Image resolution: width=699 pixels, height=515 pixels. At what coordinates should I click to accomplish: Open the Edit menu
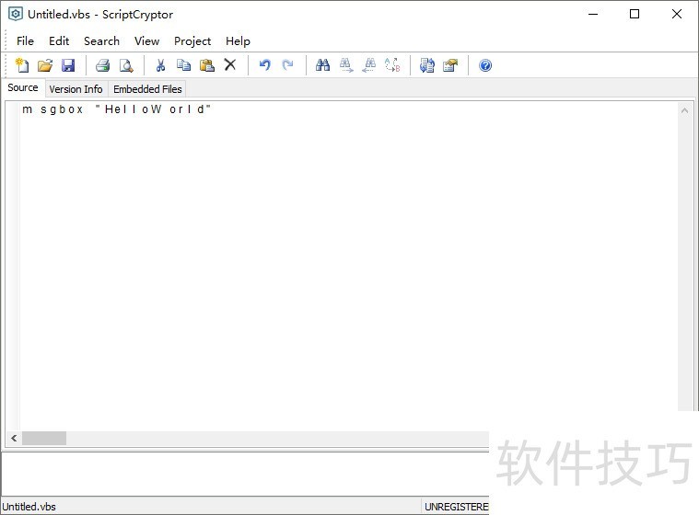[59, 41]
